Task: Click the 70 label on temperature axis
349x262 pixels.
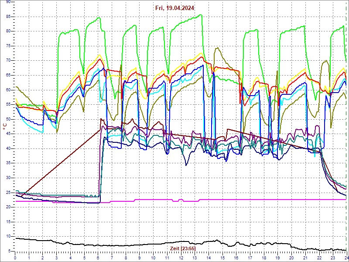Action: tap(9, 61)
